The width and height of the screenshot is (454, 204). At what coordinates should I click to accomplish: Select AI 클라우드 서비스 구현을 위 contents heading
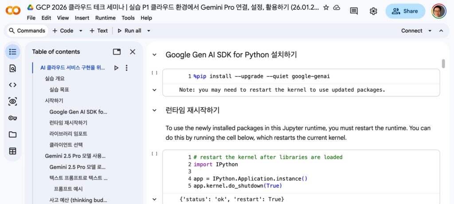[x=73, y=68]
